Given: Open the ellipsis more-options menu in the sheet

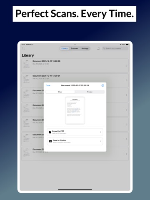Looking at the screenshot, I should click(x=102, y=85).
